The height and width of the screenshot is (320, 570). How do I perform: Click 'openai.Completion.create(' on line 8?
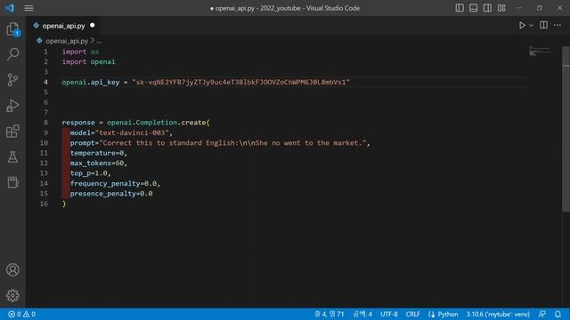[x=159, y=123]
